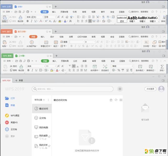168x156 pixels.
Task: Click settings gear in WPS PDF home
Action: [x=120, y=89]
